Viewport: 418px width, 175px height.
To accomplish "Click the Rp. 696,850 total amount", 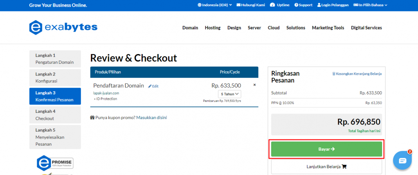I will (x=359, y=122).
